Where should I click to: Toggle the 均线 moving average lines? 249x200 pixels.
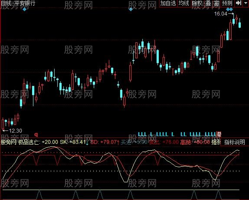pos(184,3)
